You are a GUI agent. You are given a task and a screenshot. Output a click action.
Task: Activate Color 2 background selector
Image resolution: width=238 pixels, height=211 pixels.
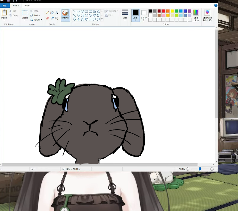[144, 15]
